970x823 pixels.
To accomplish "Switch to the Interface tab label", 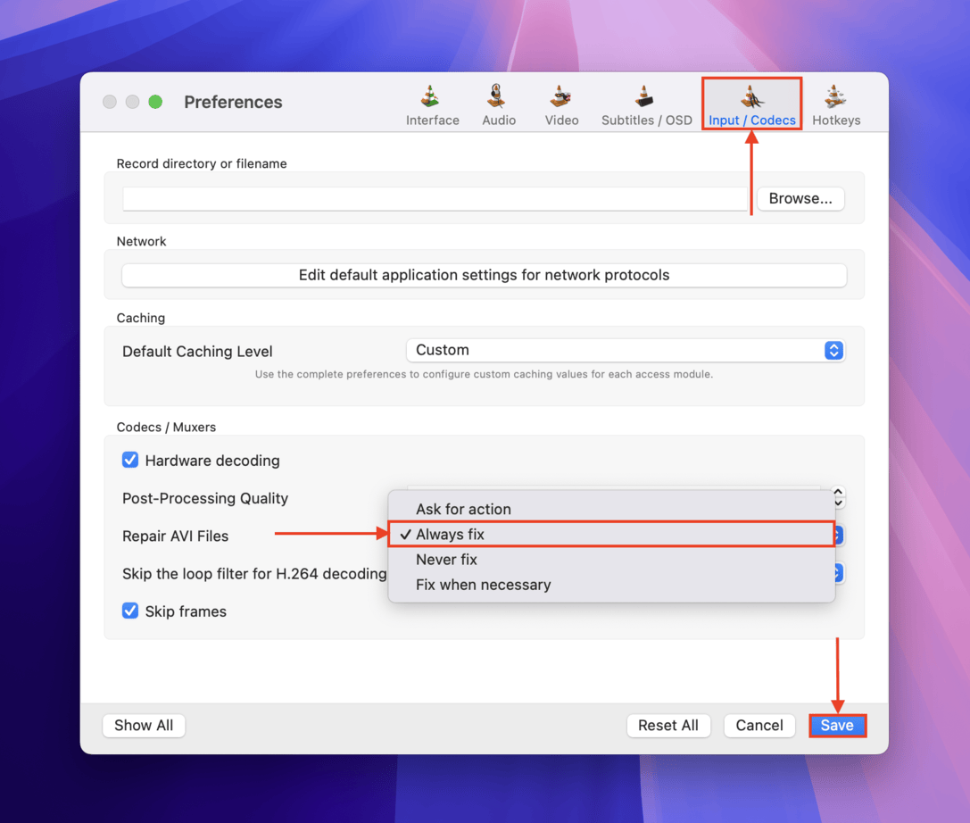I will coord(433,120).
